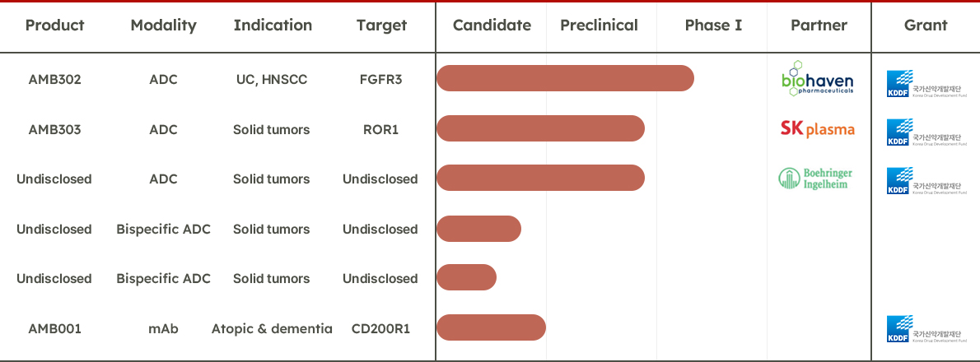
Task: Click the Modality column header
Action: click(163, 26)
